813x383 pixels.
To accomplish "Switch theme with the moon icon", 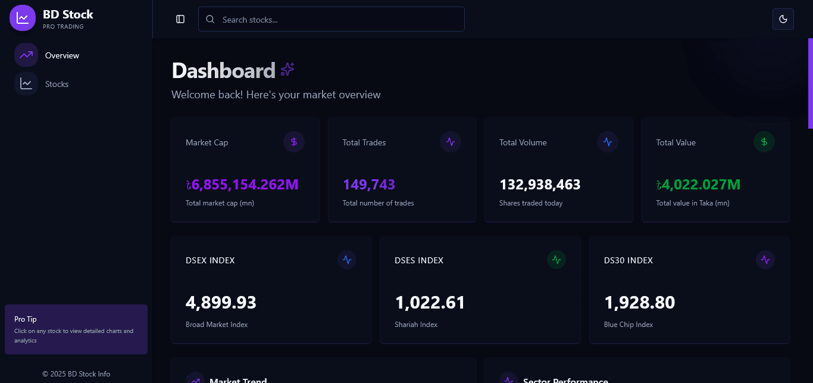I will click(x=783, y=19).
